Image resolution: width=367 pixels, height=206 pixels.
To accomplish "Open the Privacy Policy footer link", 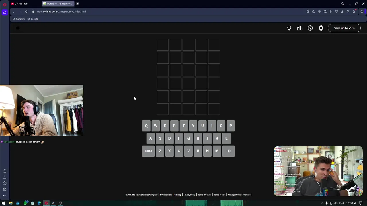I will tap(190, 195).
